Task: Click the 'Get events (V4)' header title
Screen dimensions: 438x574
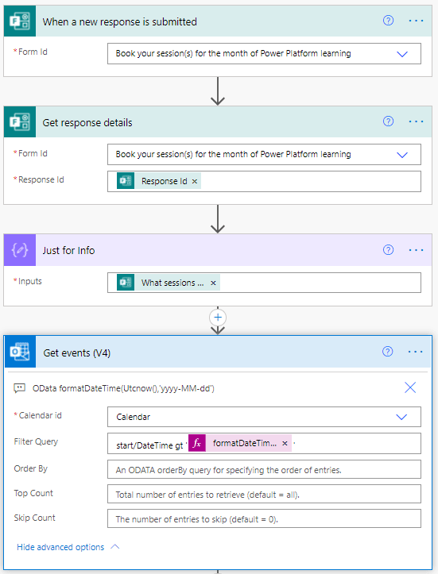Action: pyautogui.click(x=76, y=352)
